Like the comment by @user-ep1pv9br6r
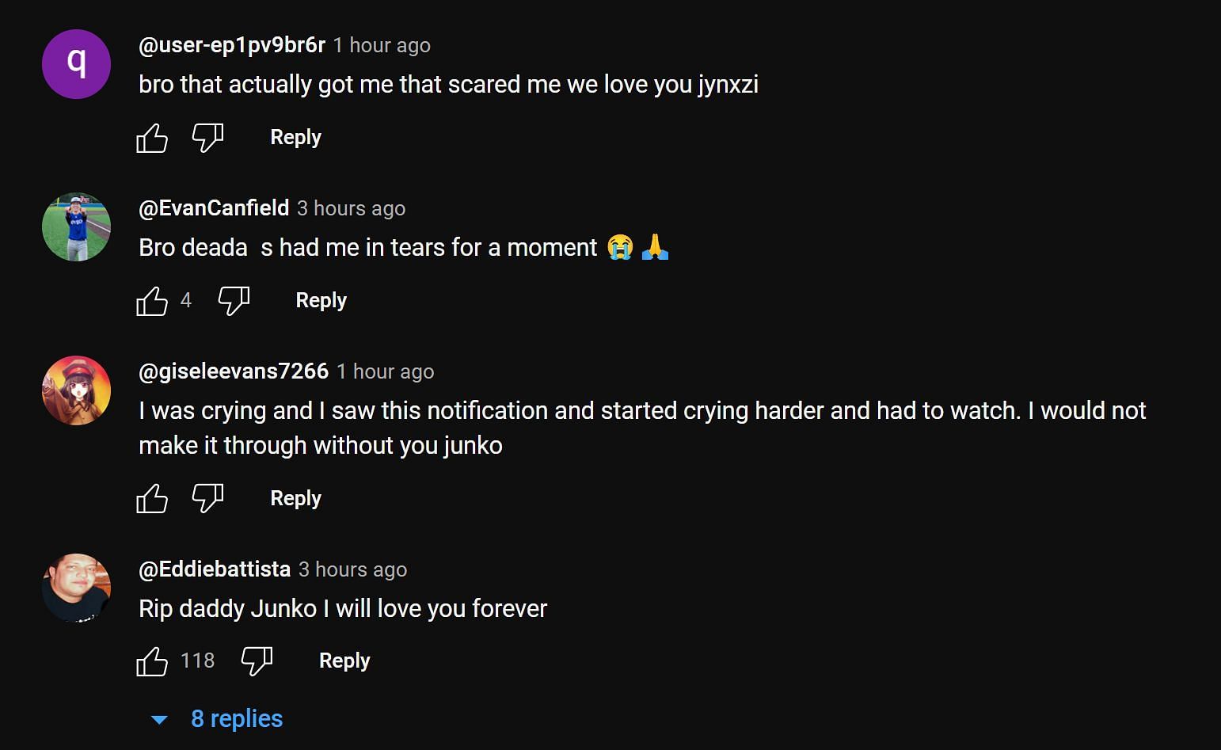This screenshot has width=1221, height=750. [152, 138]
